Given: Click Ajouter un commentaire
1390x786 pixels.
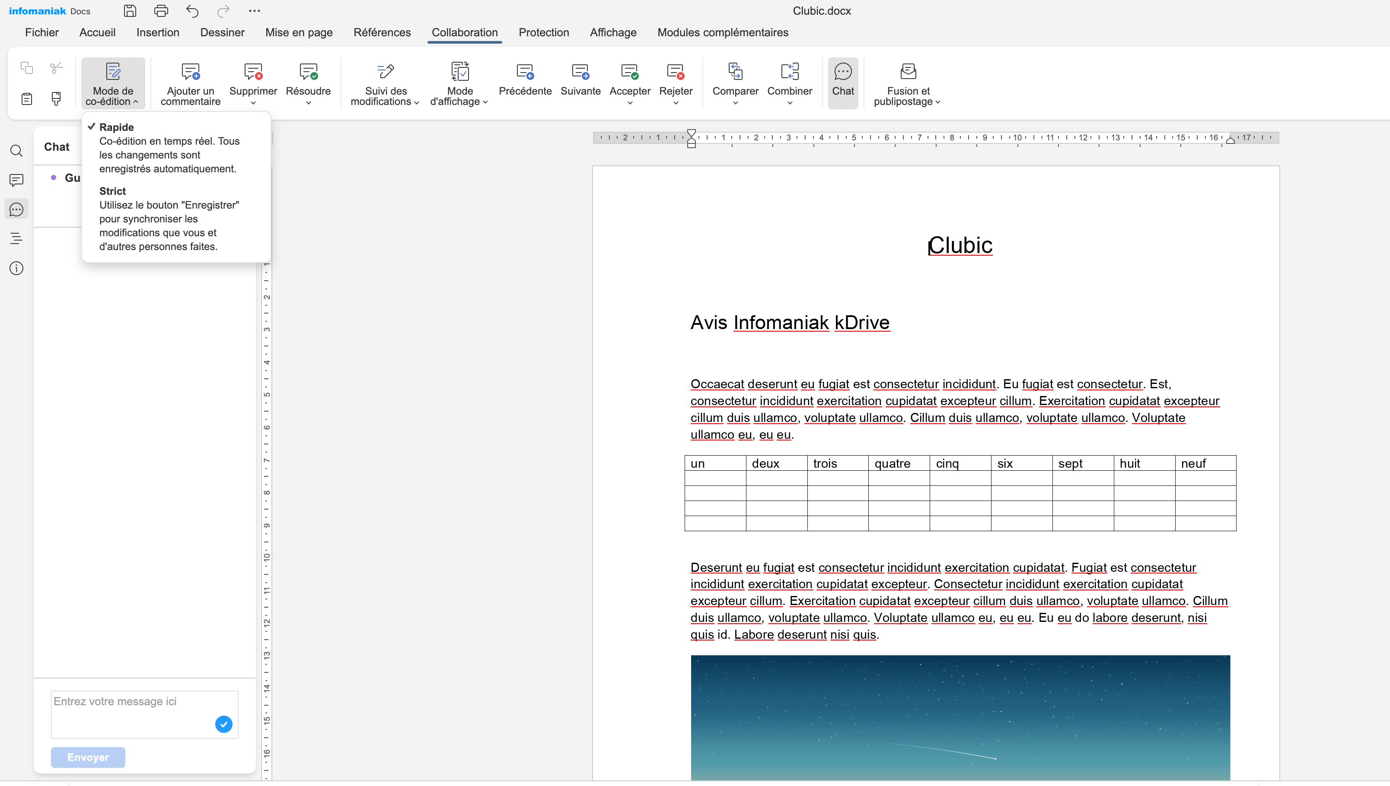Looking at the screenshot, I should (x=191, y=84).
